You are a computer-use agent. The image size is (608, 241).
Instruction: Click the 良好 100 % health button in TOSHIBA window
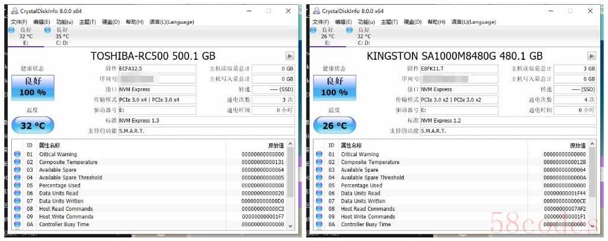click(33, 88)
